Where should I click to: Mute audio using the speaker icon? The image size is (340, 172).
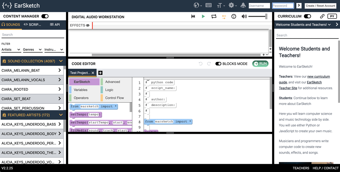click(x=244, y=17)
